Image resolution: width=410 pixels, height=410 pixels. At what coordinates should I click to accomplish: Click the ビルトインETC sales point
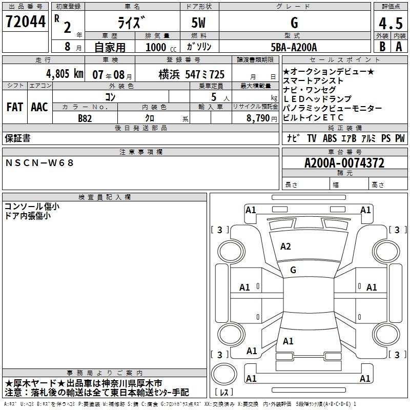coord(313,117)
